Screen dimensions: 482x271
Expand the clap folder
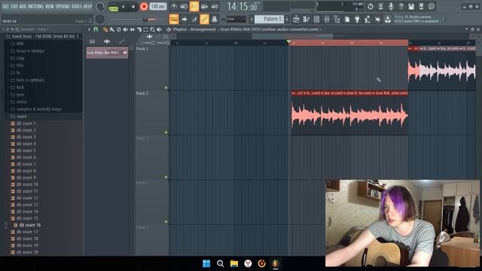coord(17,58)
